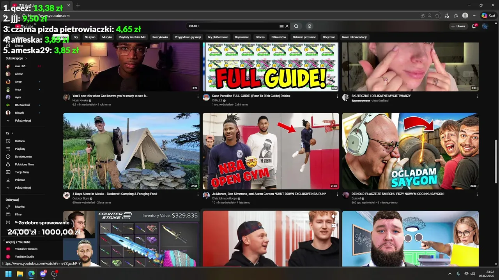Image resolution: width=499 pixels, height=280 pixels.
Task: Open Playlisty in the sidebar
Action: pyautogui.click(x=20, y=149)
